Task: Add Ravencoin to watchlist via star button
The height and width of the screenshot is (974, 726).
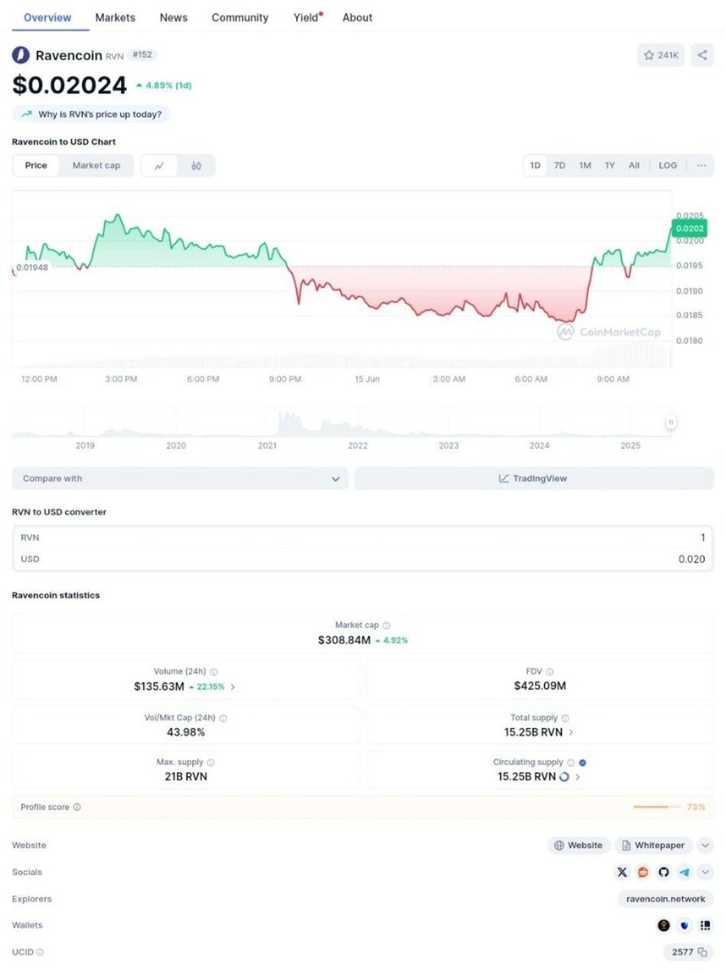Action: click(x=661, y=55)
